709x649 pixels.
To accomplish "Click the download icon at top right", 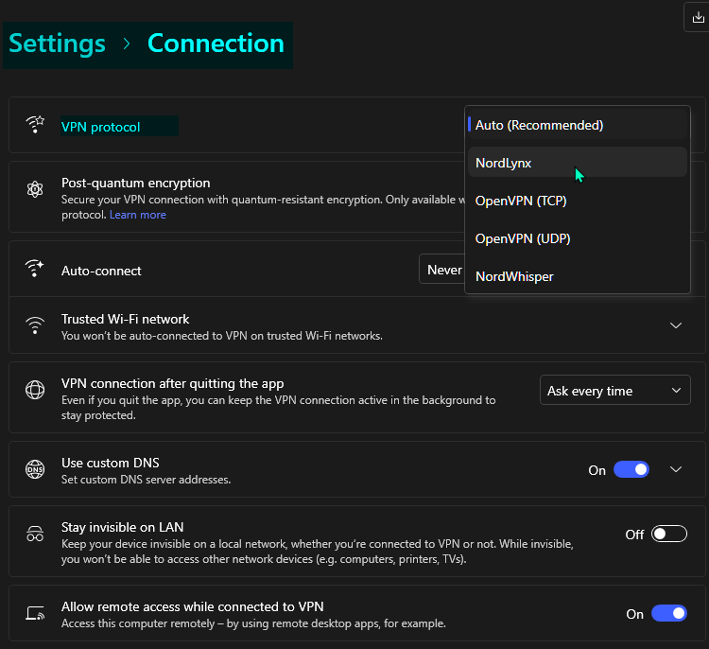I will point(698,18).
